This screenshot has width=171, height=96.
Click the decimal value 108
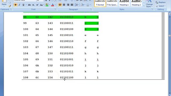pos(26,77)
